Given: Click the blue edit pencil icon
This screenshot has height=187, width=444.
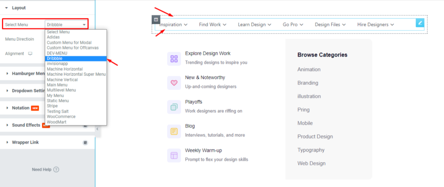Looking at the screenshot, I should pos(420,23).
